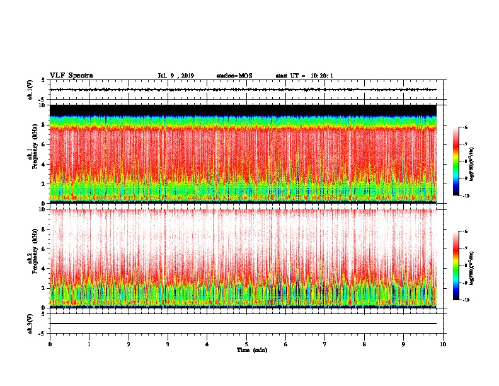Click the 'VLF Spectra' plot title
Screen dimensions: 499x386
(71, 76)
